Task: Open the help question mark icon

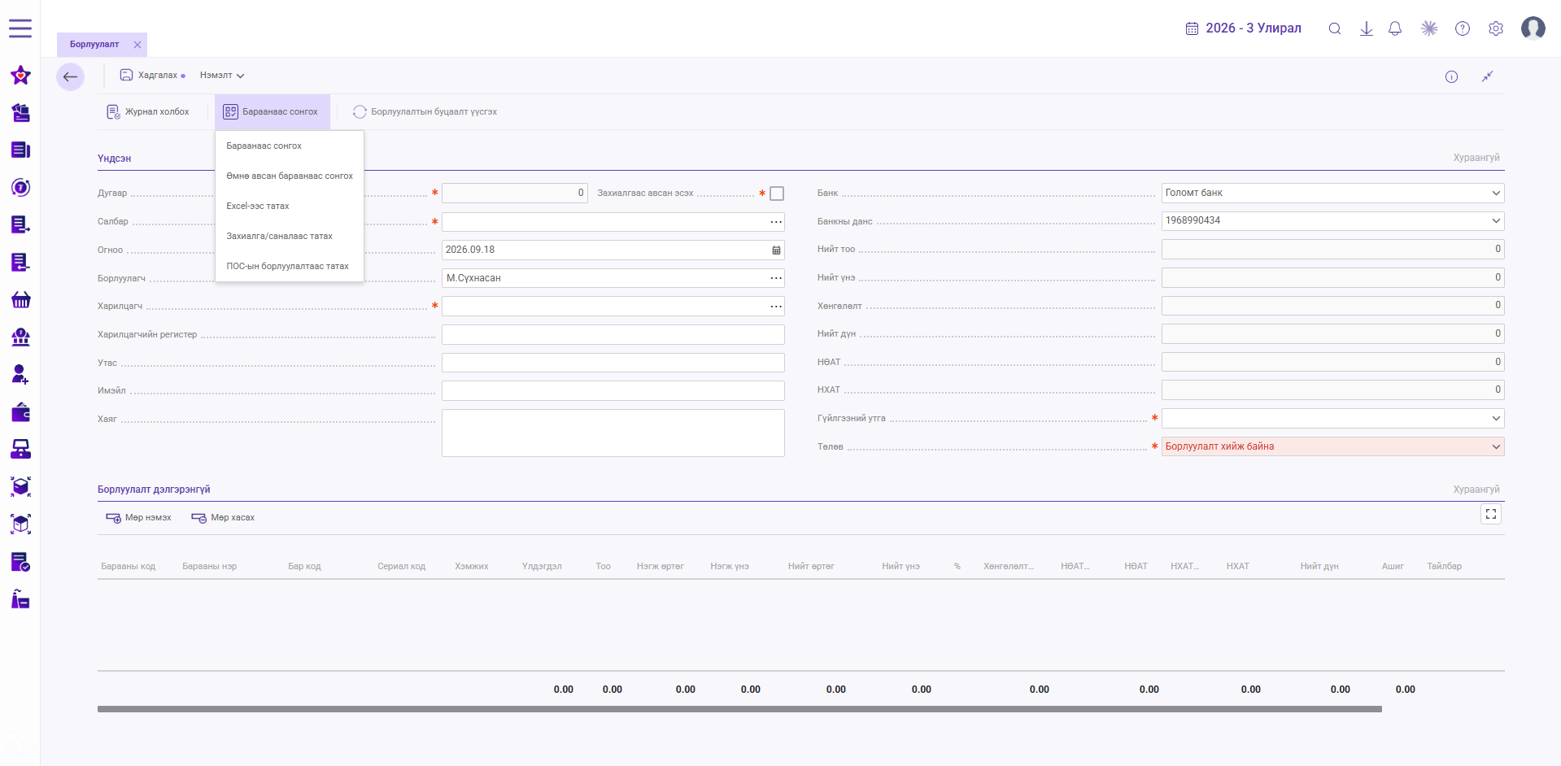Action: [x=1463, y=28]
